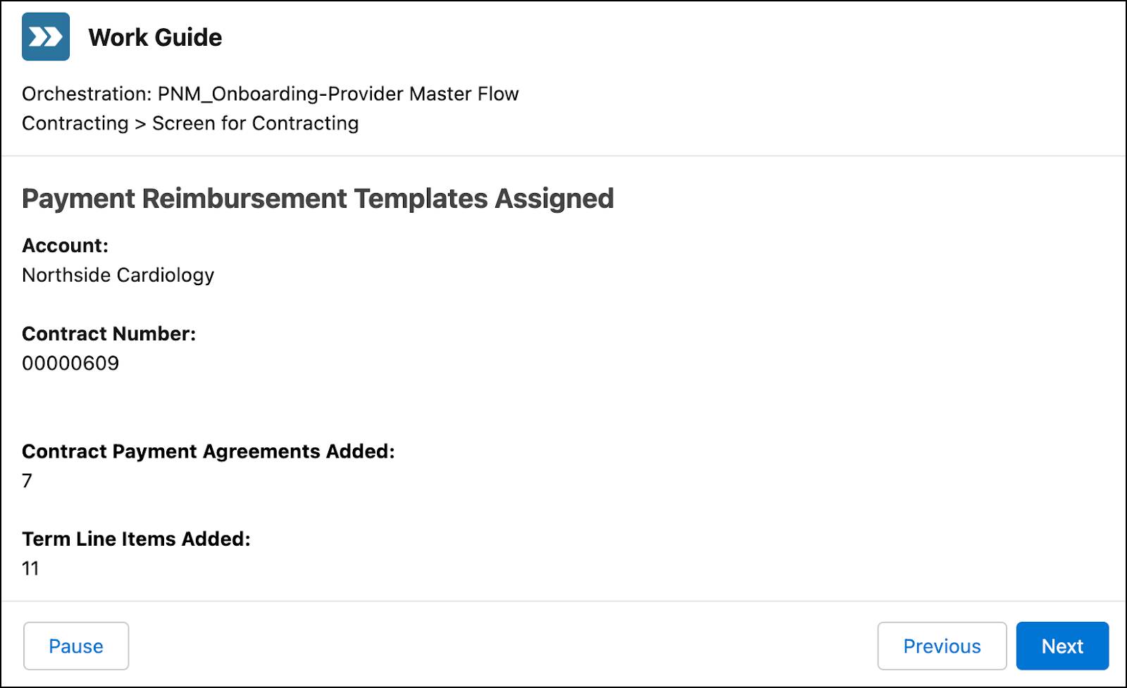Select the breadcrumb separator area under the header

click(x=138, y=123)
